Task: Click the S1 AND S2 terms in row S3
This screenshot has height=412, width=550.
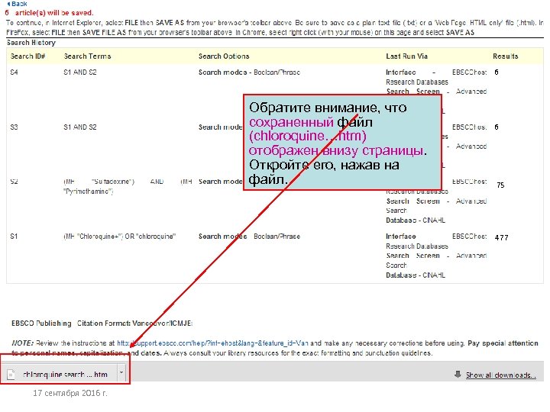Action: [80, 127]
